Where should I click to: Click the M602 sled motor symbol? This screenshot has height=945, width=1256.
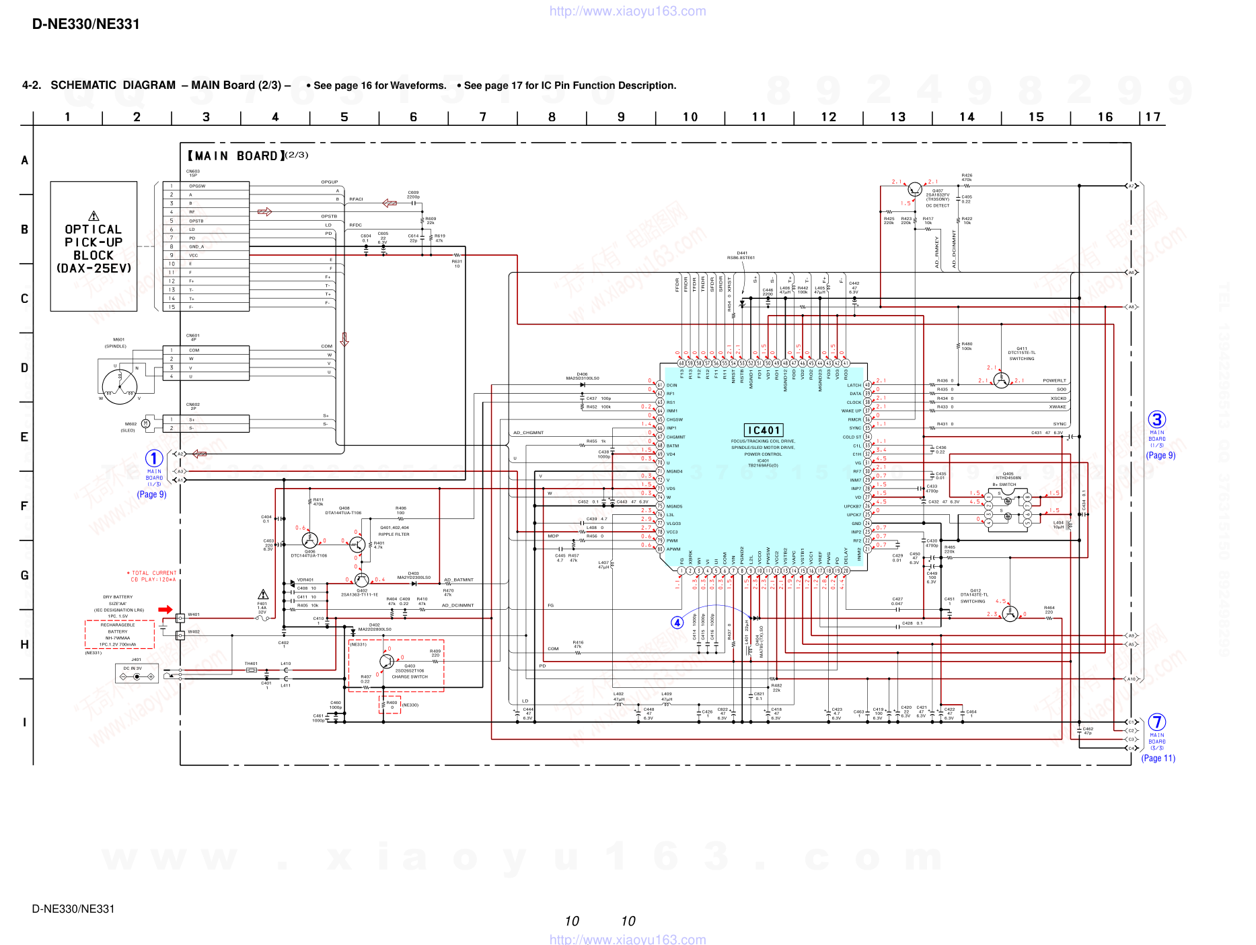(x=147, y=424)
